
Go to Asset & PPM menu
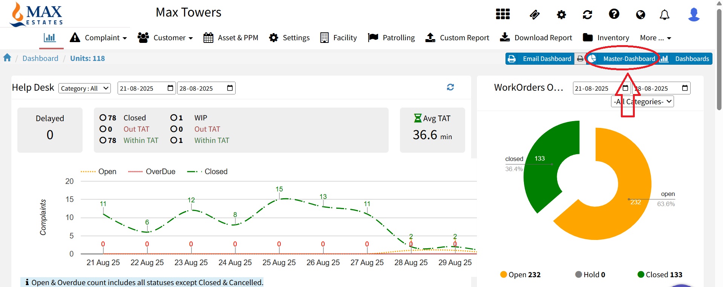click(231, 38)
